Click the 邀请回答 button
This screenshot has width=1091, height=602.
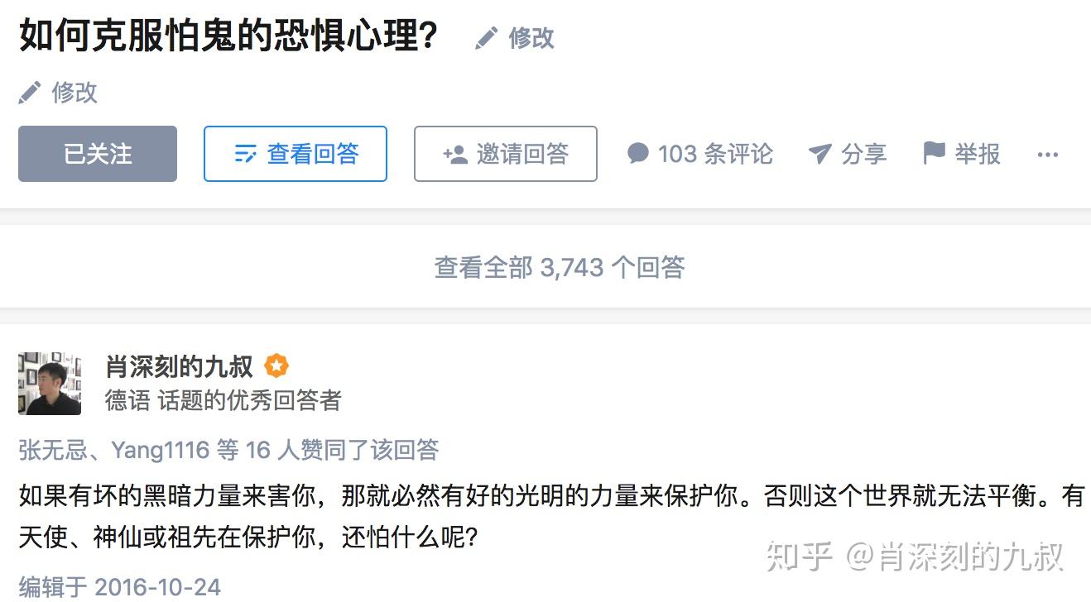(505, 153)
